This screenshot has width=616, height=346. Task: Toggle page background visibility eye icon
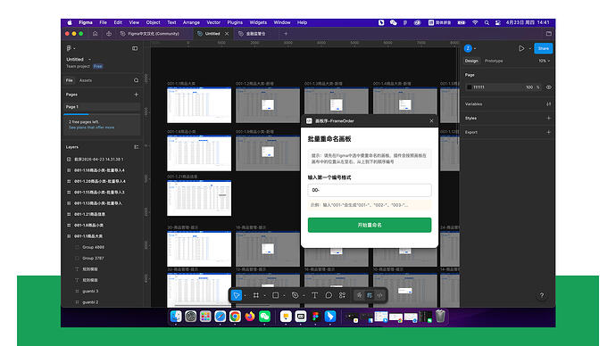point(549,87)
